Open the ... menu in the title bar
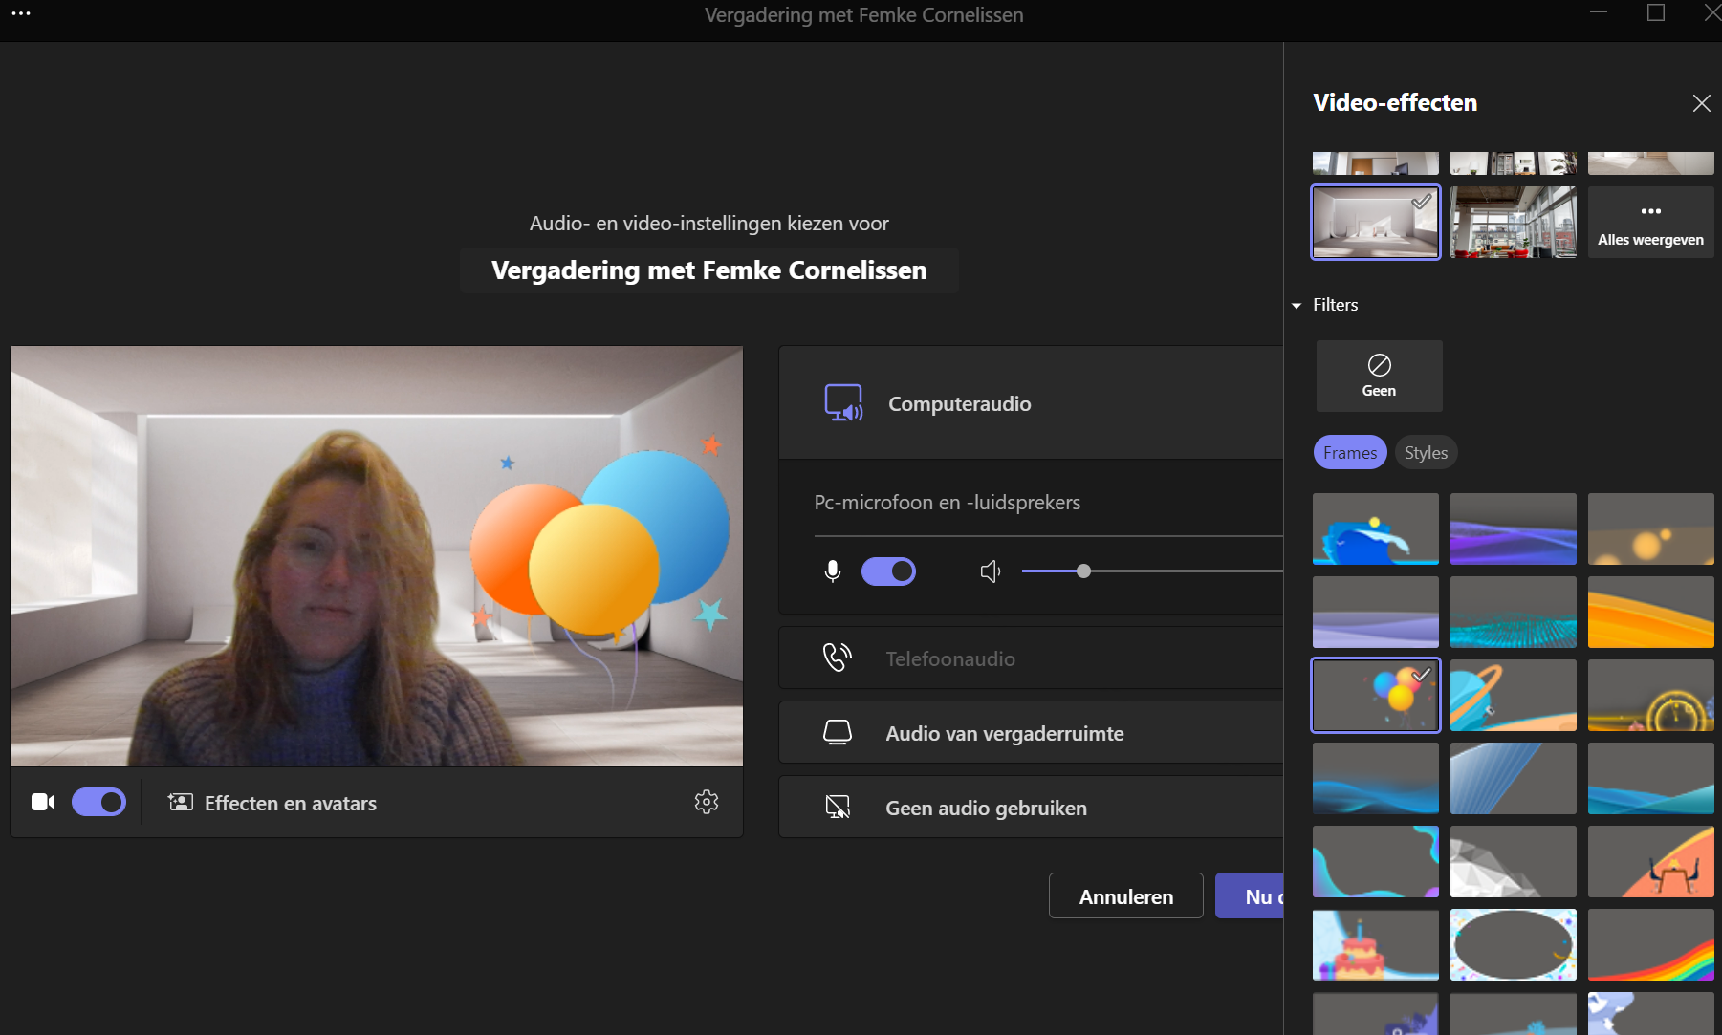The height and width of the screenshot is (1035, 1722). pyautogui.click(x=22, y=14)
